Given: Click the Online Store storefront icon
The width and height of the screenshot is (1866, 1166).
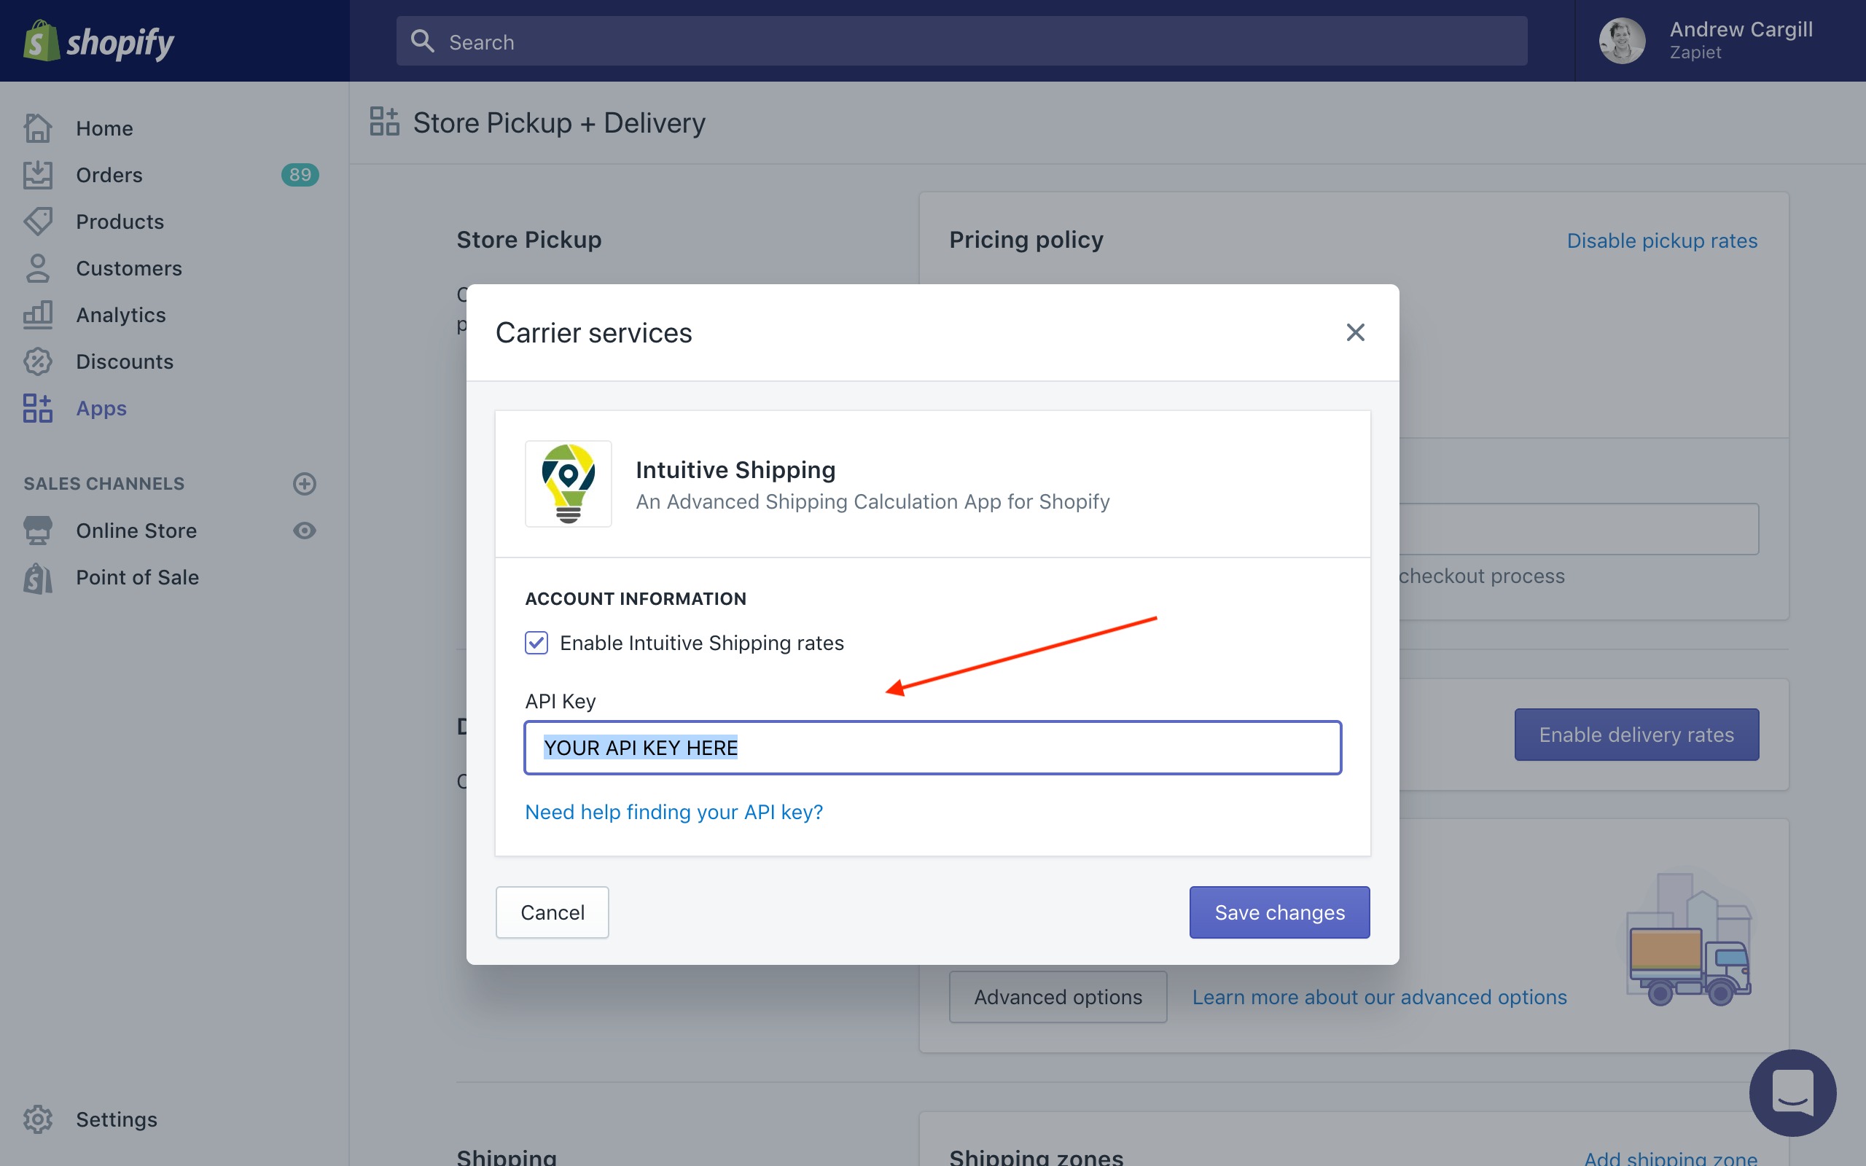Looking at the screenshot, I should (x=38, y=531).
